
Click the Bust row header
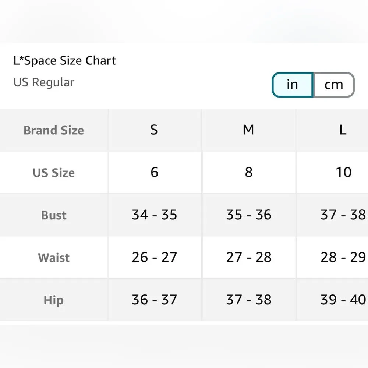(54, 215)
